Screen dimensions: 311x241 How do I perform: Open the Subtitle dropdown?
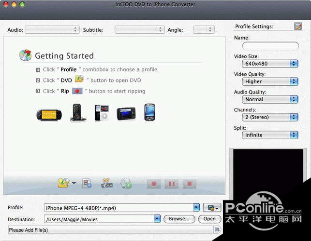(x=140, y=30)
